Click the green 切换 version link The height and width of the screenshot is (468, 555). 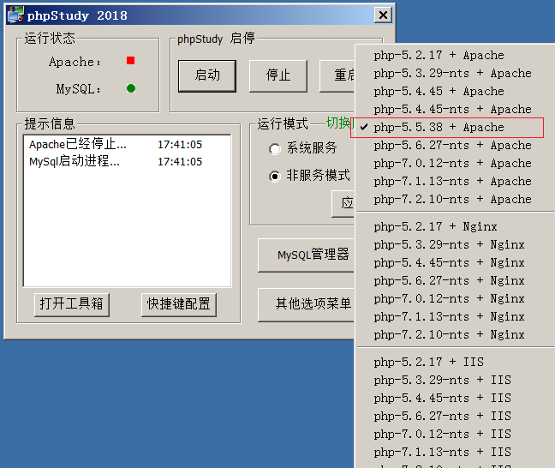click(x=340, y=123)
